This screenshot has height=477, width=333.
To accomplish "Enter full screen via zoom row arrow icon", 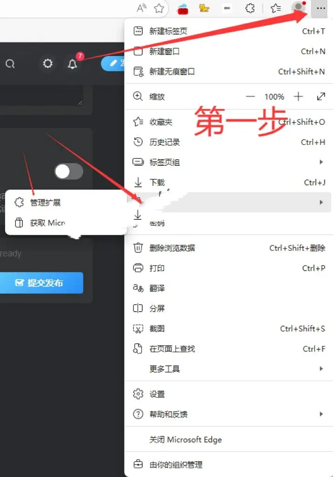I will [x=321, y=97].
